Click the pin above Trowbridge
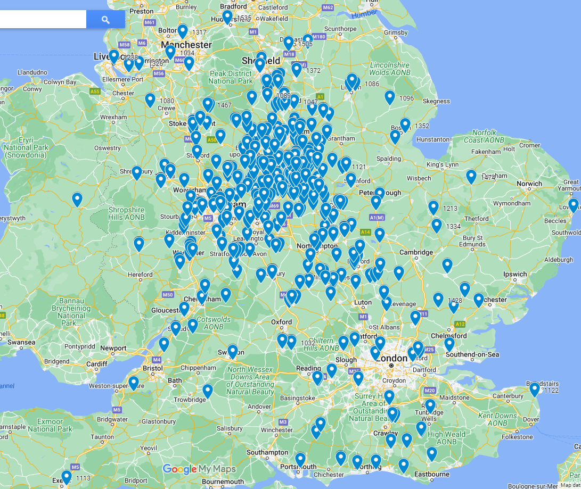The image size is (581, 489). (208, 391)
